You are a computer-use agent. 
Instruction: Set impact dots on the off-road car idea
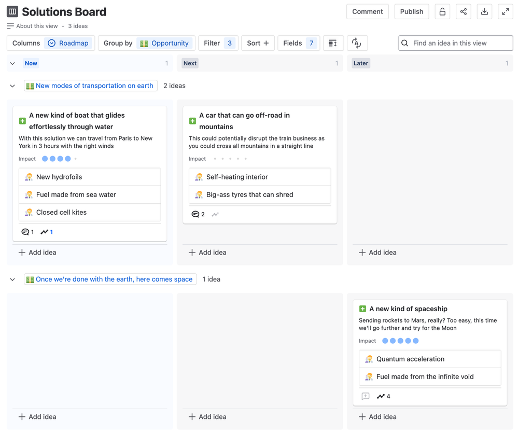coord(230,159)
